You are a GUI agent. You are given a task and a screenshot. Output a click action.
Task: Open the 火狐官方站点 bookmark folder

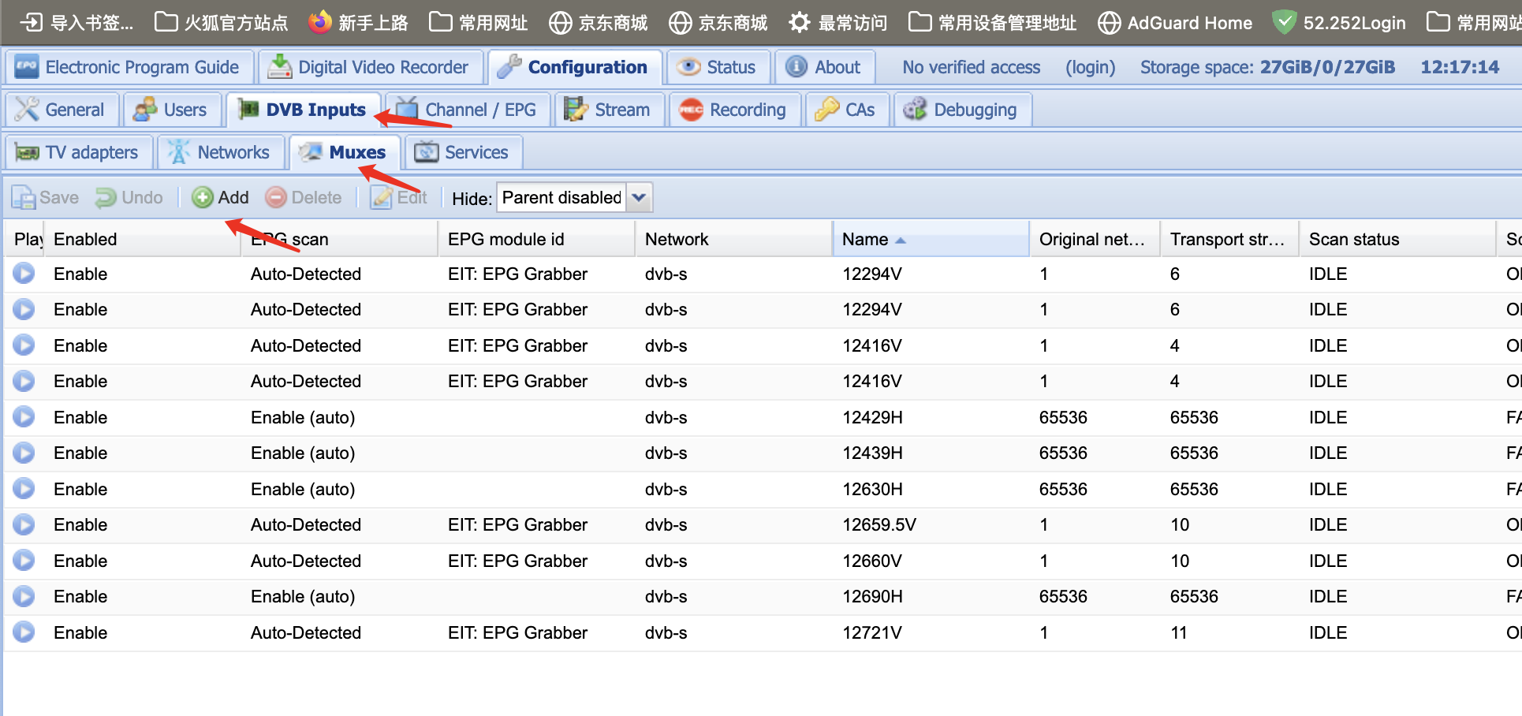pos(222,23)
